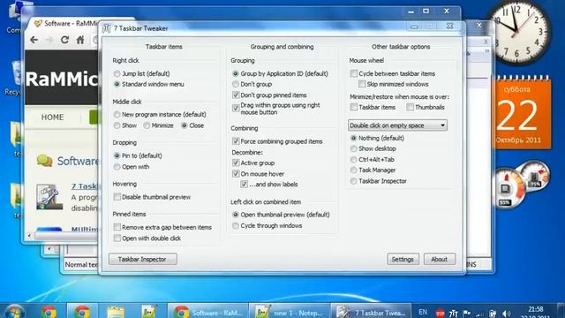This screenshot has width=565, height=318.
Task: Switch to 7 Taskbar Twea... taskbar item
Action: [x=372, y=311]
